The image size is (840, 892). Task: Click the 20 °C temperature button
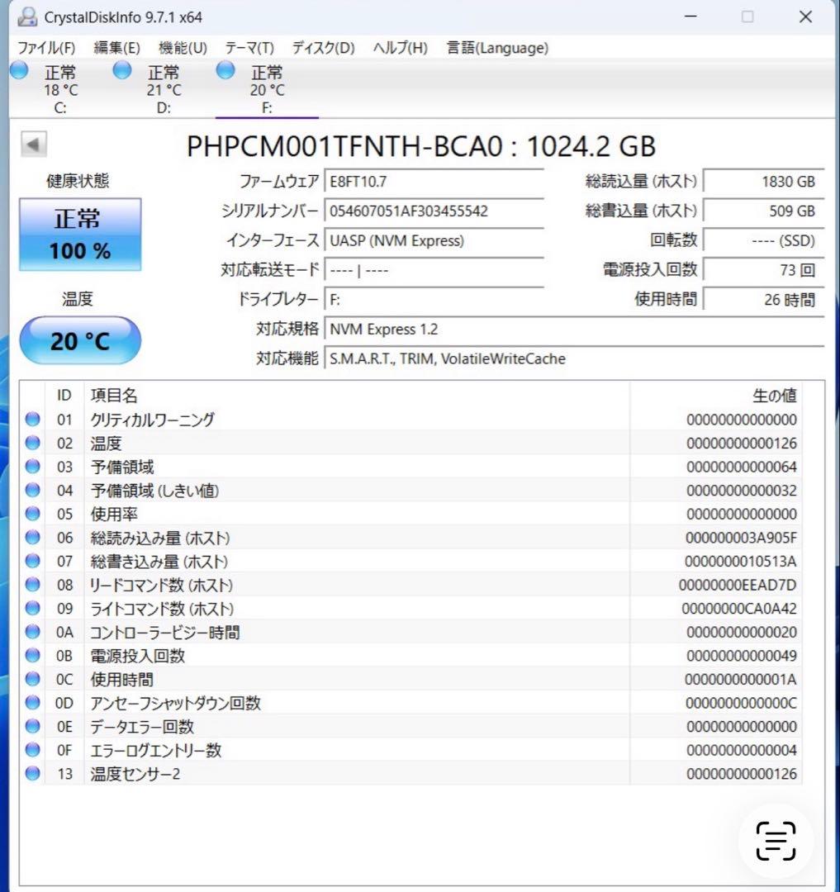[79, 339]
